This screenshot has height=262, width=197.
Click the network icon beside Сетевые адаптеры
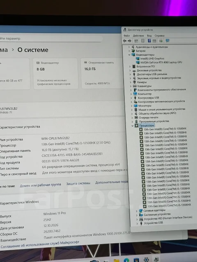tap(141, 210)
